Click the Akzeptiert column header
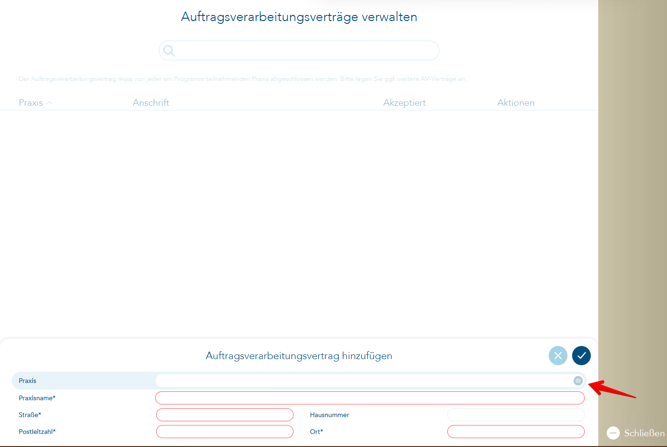 point(404,102)
